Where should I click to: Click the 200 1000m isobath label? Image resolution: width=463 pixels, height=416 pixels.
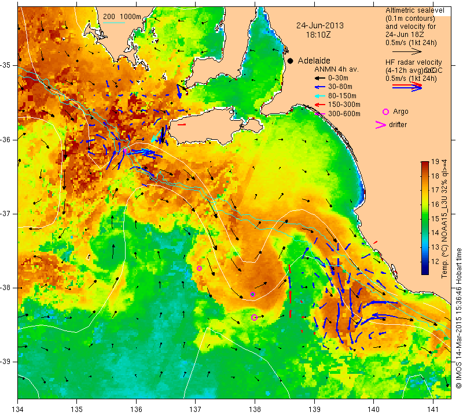122,17
